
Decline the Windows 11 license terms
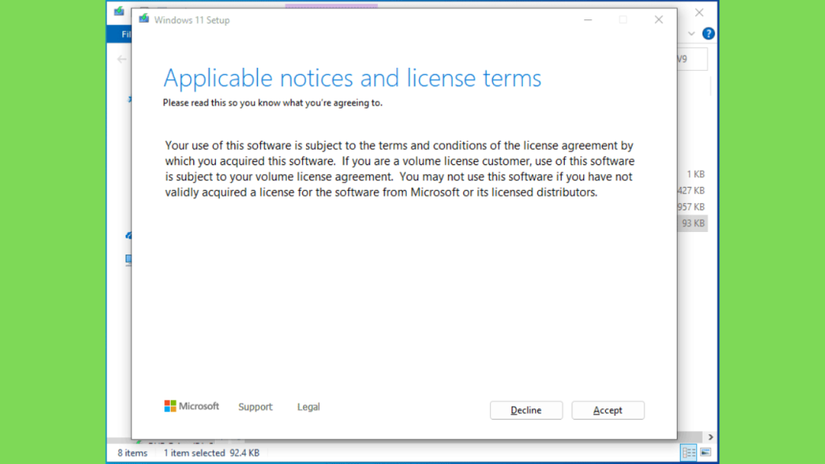[x=526, y=410]
